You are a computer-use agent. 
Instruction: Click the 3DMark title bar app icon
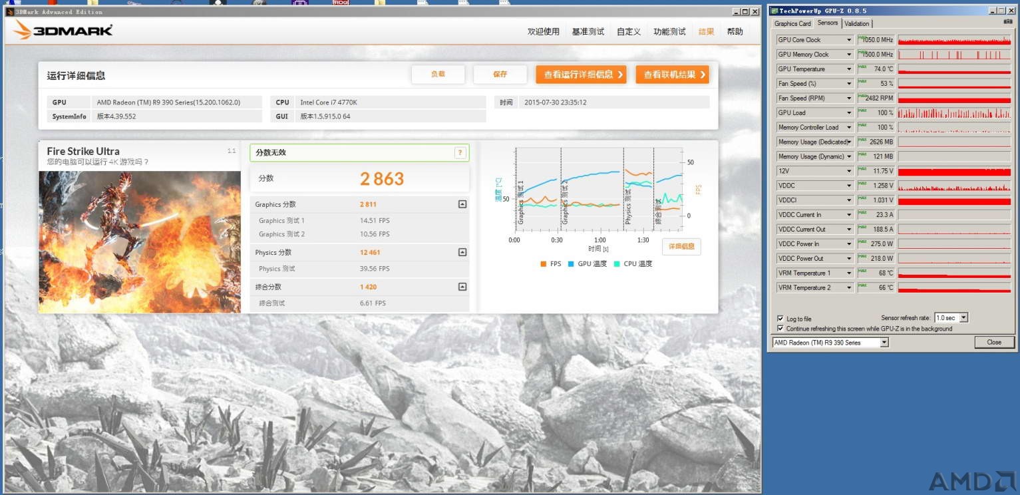pyautogui.click(x=10, y=11)
